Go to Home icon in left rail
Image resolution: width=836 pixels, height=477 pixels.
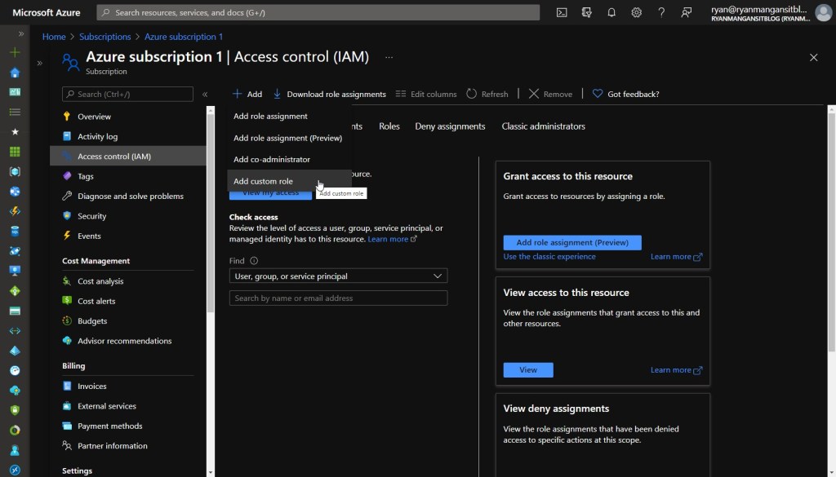(15, 73)
